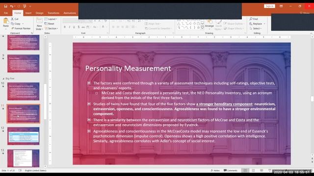Open Ribbon Display Options icon
The width and height of the screenshot is (314, 176).
(281, 6)
